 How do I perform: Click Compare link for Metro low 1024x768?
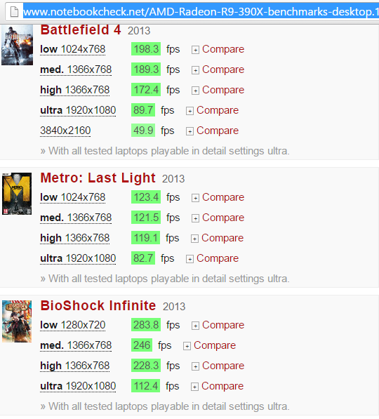tap(223, 197)
